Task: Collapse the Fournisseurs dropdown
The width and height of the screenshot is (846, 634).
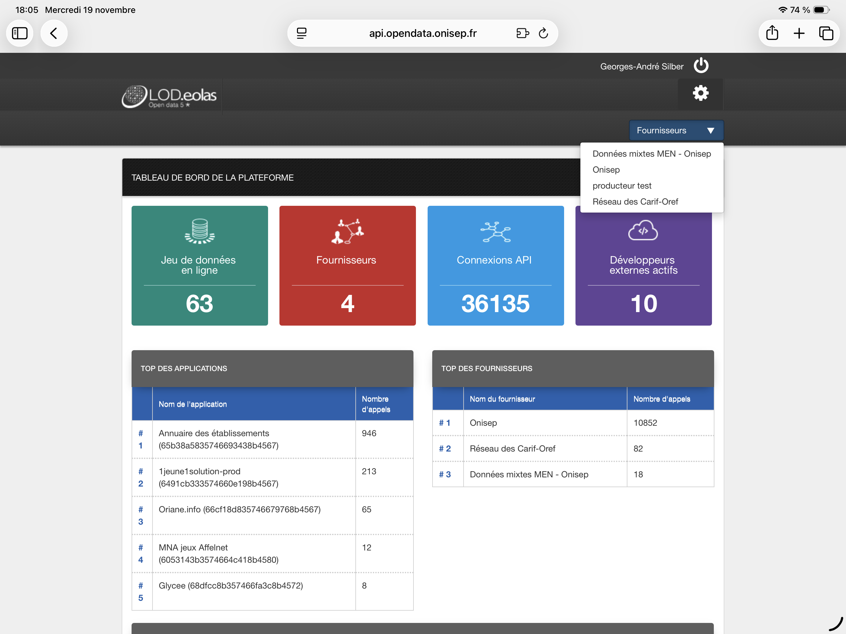Action: pyautogui.click(x=676, y=130)
